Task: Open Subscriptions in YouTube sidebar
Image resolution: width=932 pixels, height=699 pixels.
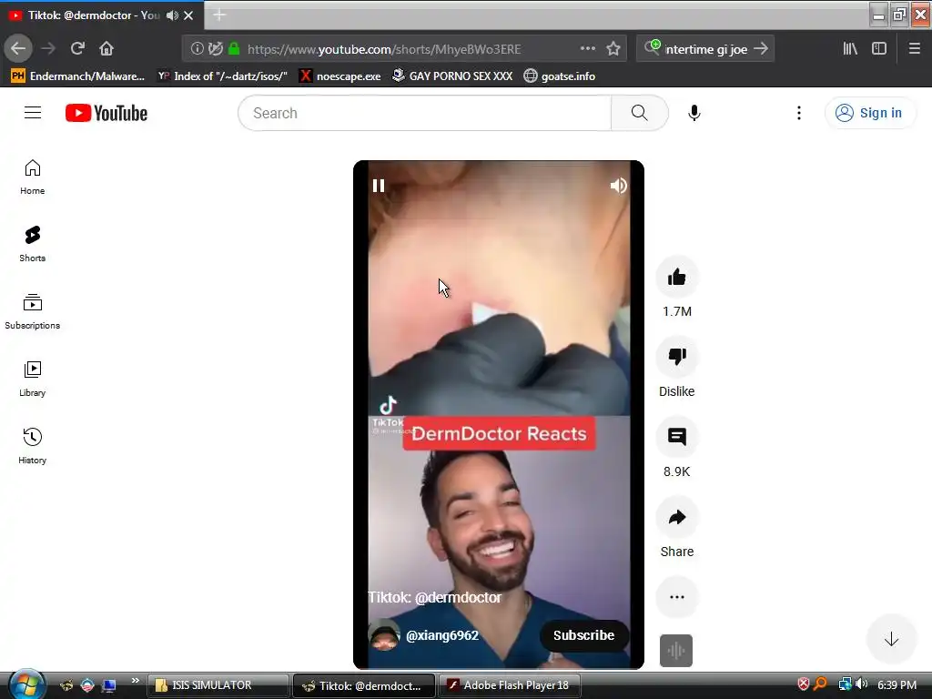Action: (32, 311)
